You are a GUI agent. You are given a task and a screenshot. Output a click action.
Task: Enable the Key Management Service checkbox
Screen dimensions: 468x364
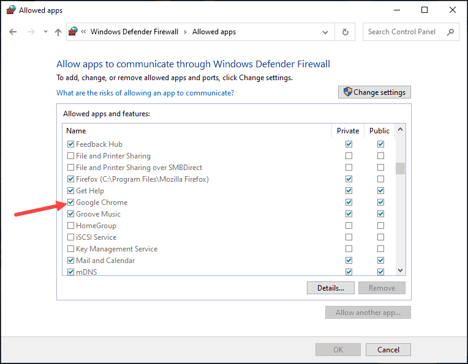coord(70,249)
